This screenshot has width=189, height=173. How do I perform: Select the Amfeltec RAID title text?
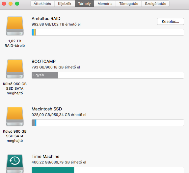pos(46,18)
